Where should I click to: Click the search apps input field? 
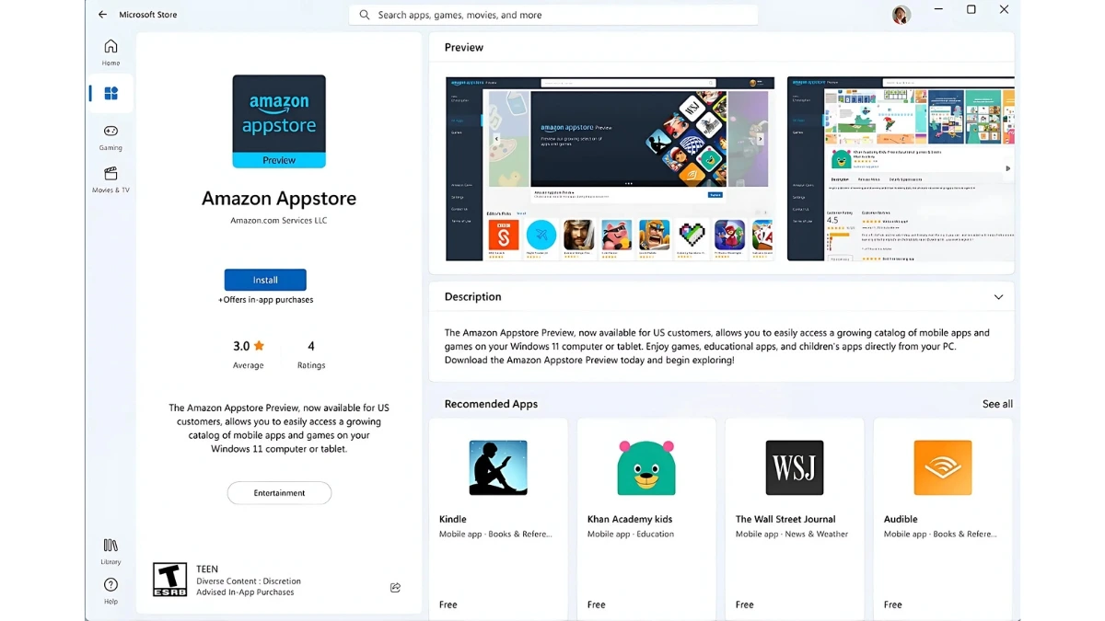tap(553, 15)
